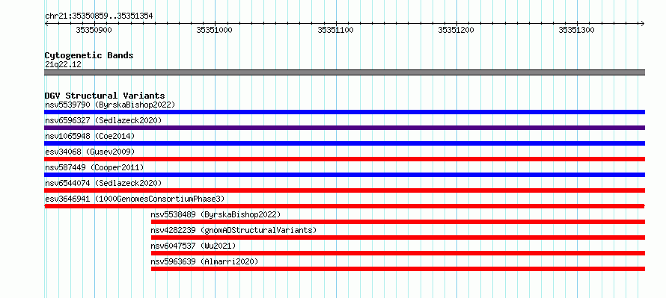Click the nsv5963639 (Almarri2020) label
Image resolution: width=666 pixels, height=298 pixels.
204,261
